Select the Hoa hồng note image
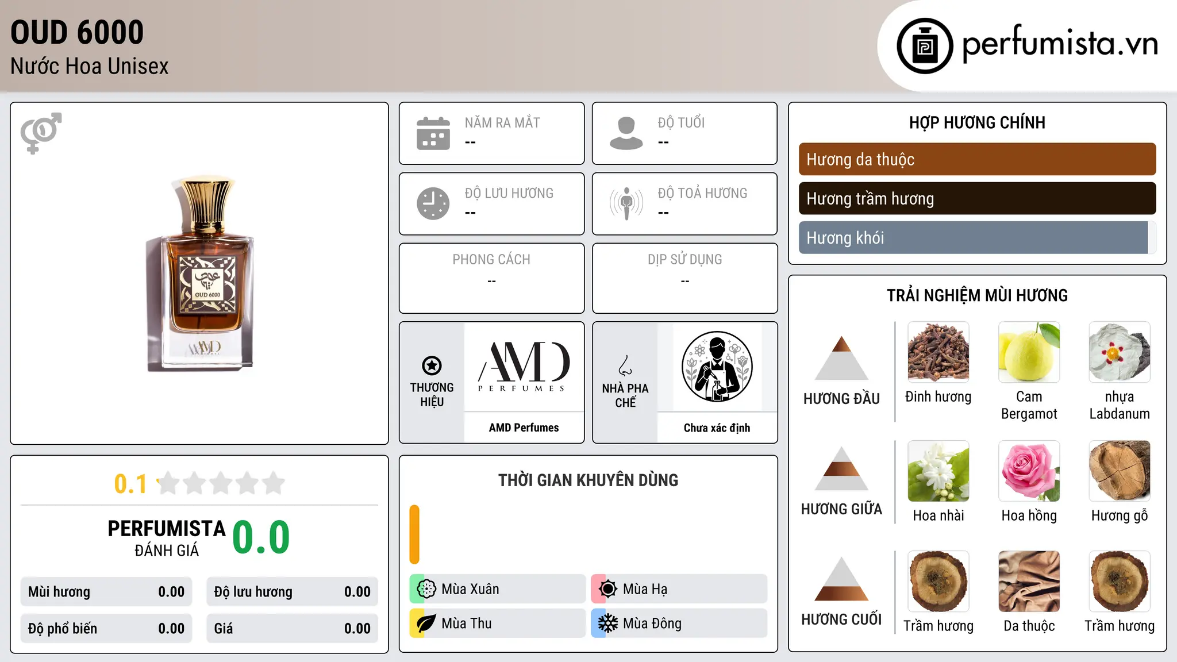 tap(1029, 471)
